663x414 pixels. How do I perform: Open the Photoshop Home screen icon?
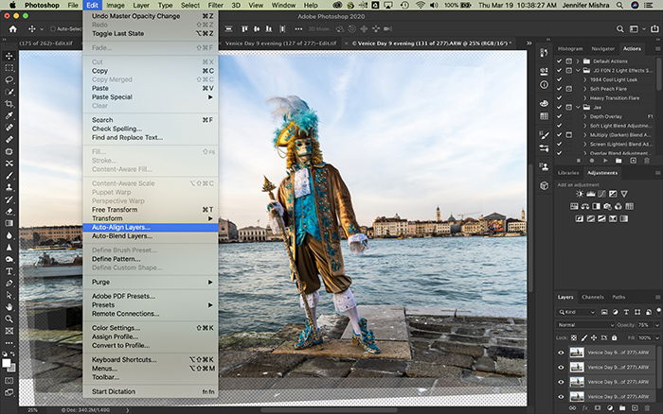coord(13,29)
